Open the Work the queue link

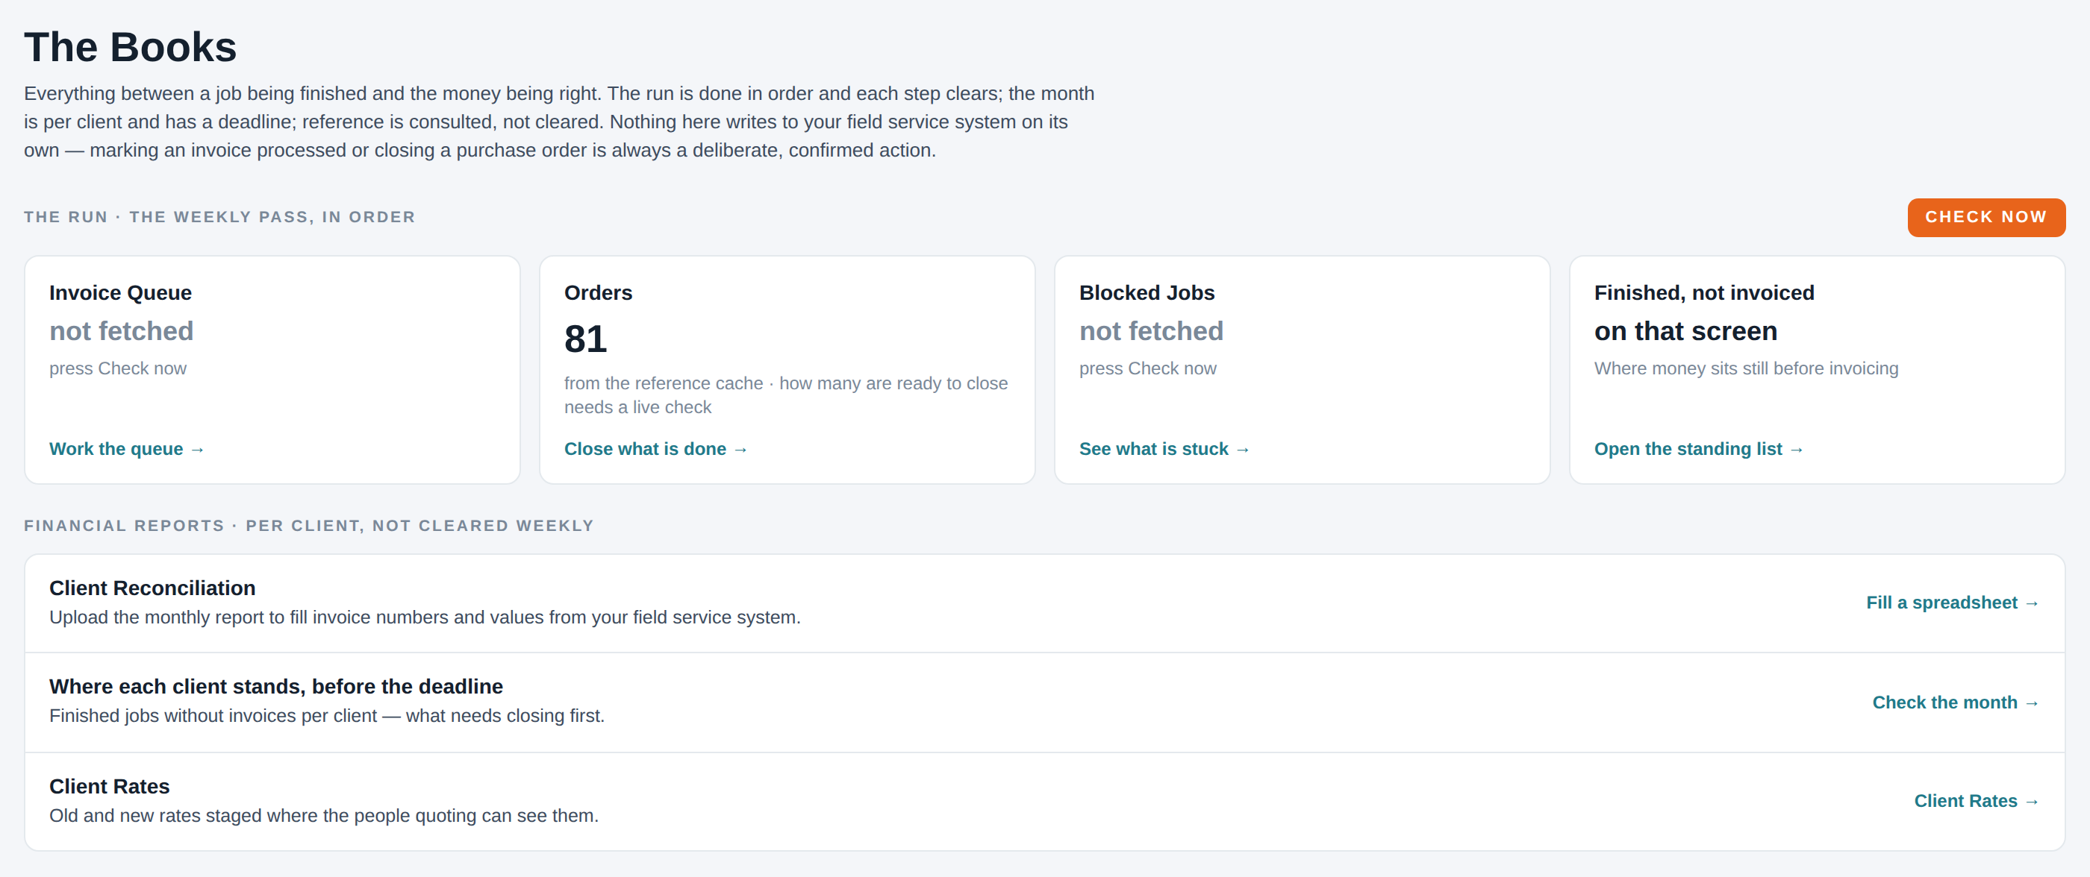[x=127, y=449]
